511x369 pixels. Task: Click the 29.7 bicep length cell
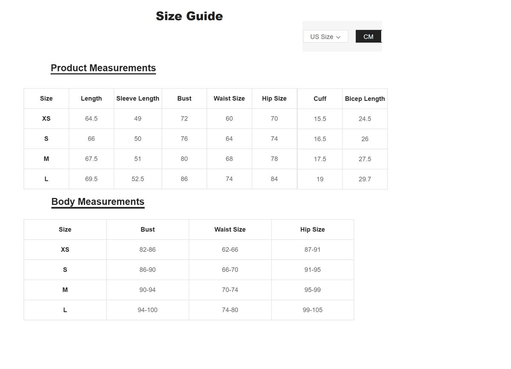click(365, 179)
